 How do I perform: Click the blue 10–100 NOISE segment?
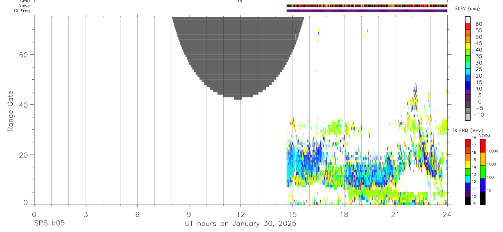point(483,185)
